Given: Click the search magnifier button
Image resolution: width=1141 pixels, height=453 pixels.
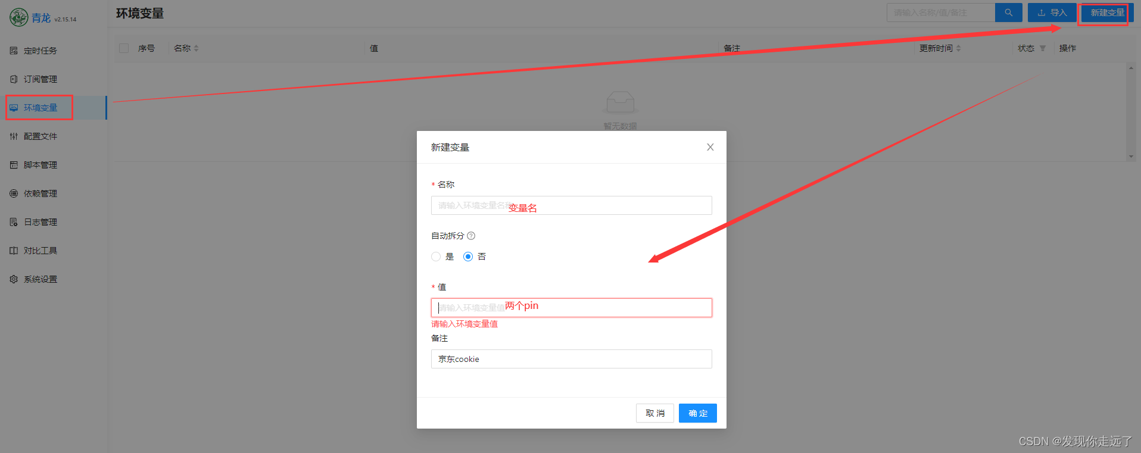Looking at the screenshot, I should 1008,13.
